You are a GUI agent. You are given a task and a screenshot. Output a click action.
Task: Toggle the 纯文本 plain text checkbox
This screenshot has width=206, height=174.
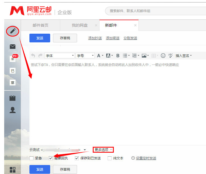click(x=110, y=158)
